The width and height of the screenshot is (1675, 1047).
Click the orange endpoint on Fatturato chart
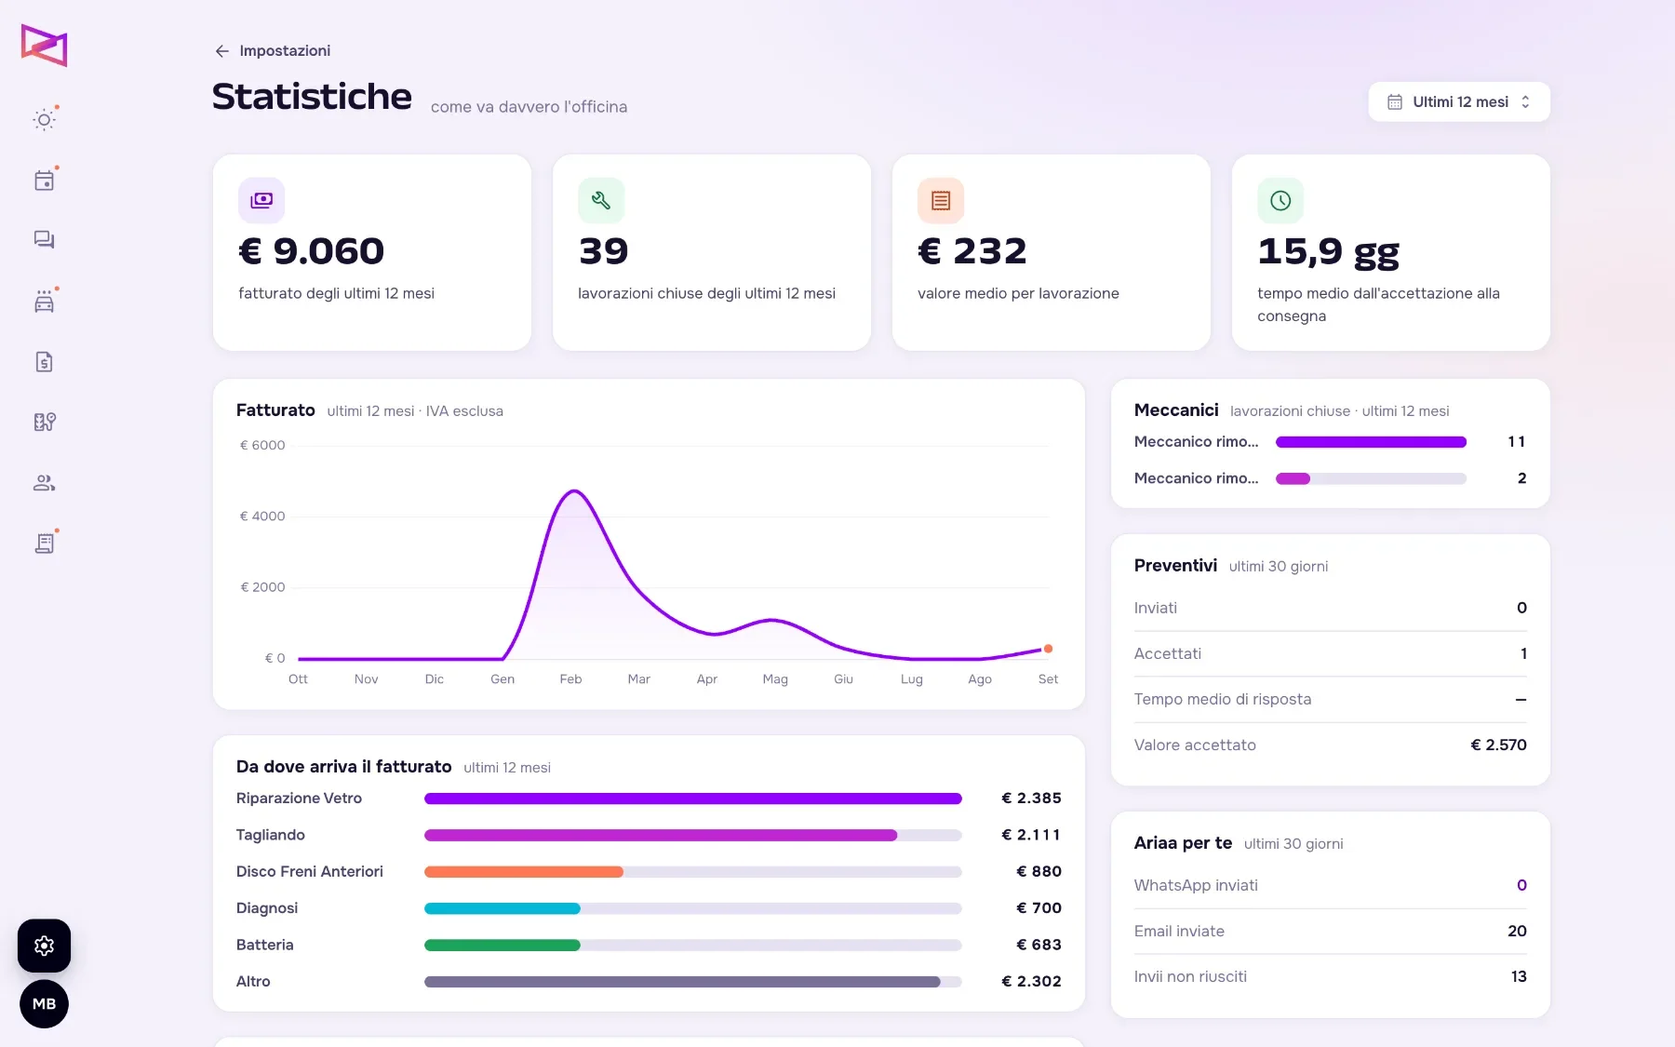(1048, 649)
